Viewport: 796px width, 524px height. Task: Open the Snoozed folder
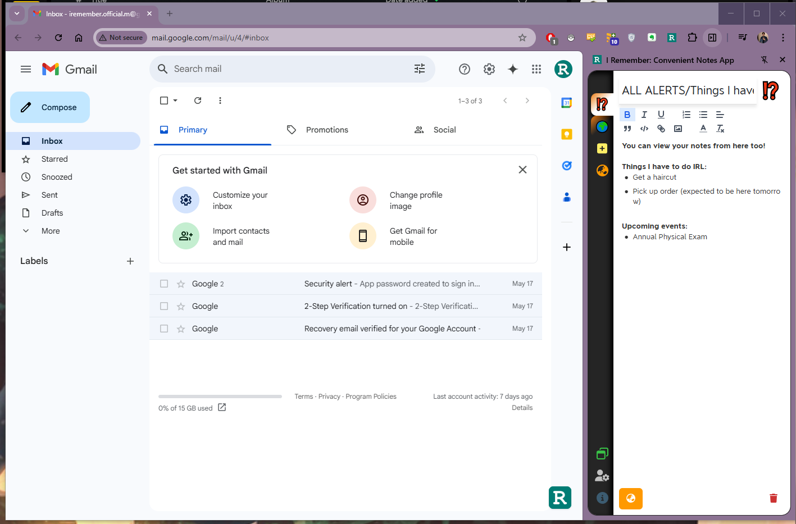[x=57, y=177]
